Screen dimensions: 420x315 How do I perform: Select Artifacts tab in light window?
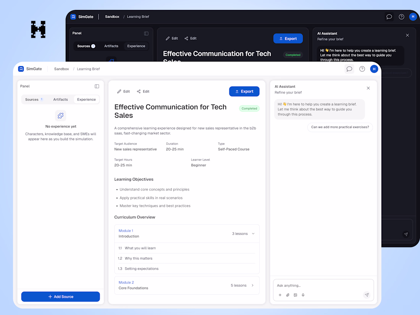(x=61, y=99)
